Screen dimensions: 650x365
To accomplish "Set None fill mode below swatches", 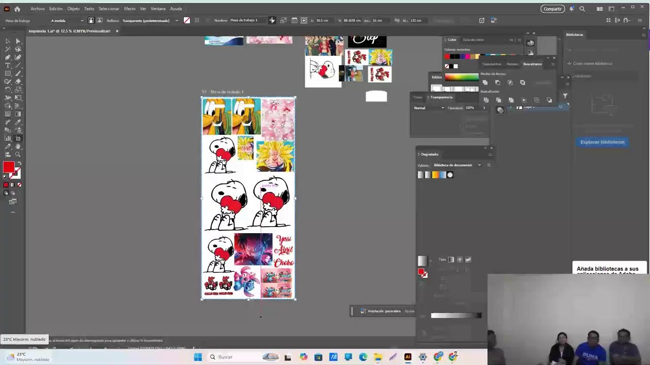I will (x=20, y=185).
